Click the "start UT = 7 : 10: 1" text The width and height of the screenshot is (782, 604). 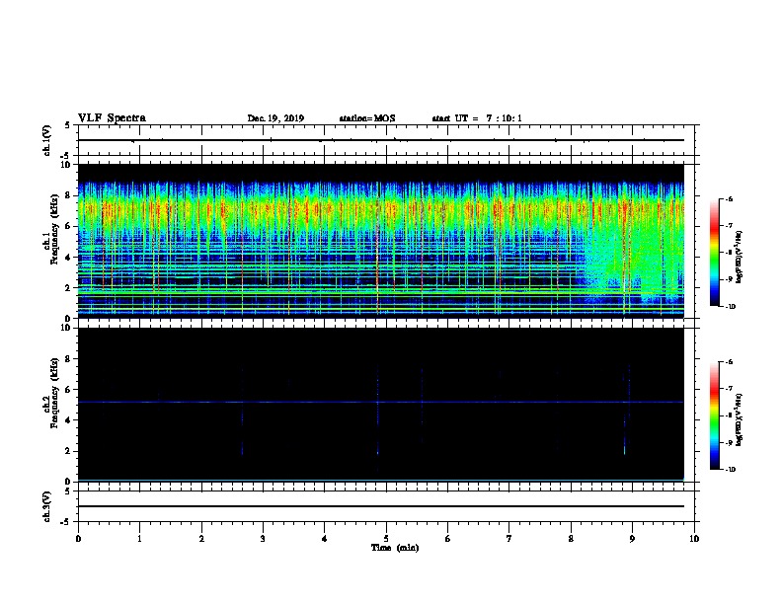click(x=477, y=118)
